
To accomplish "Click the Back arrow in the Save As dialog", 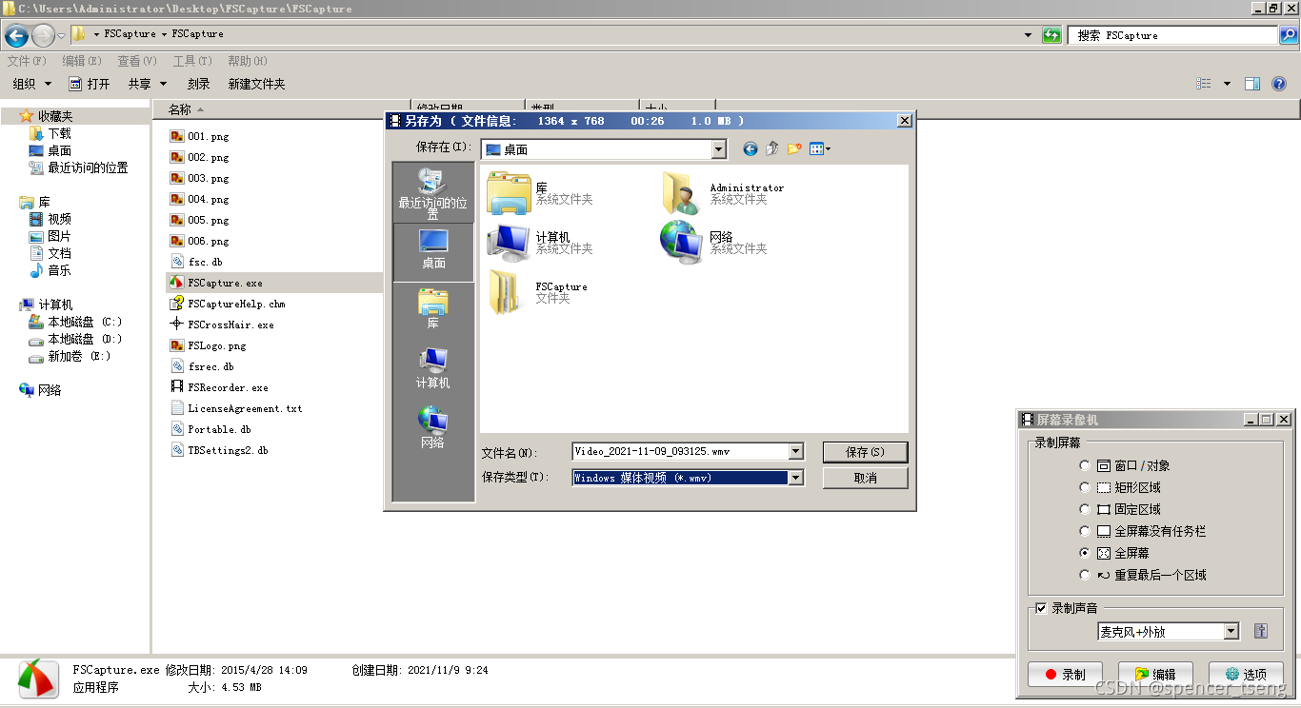I will [x=750, y=148].
